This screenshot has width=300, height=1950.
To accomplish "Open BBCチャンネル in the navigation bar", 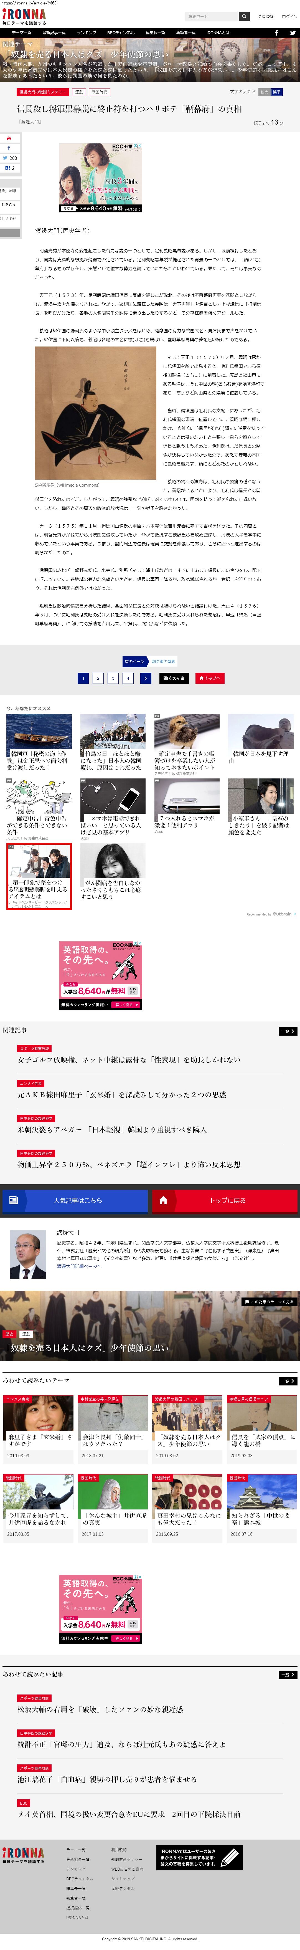I will tap(121, 32).
